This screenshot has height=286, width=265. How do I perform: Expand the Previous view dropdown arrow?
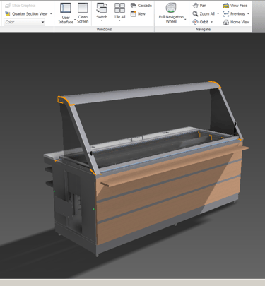(248, 14)
